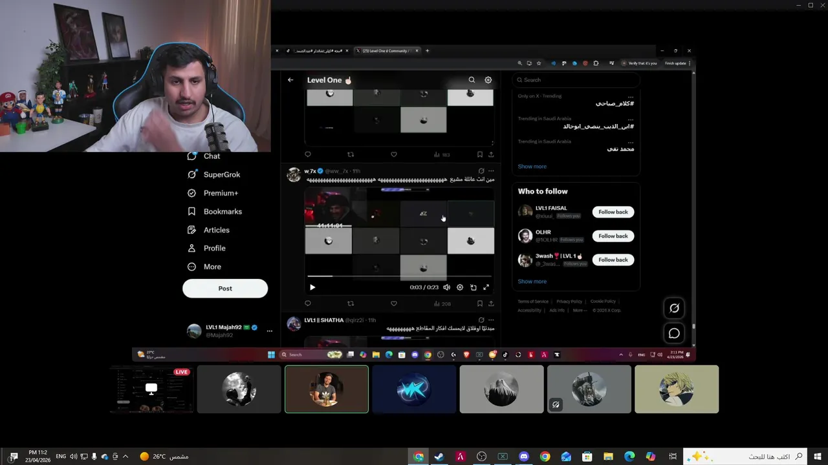Open browser Extensions puzzle icon
Screen dimensions: 828x465
click(x=596, y=63)
